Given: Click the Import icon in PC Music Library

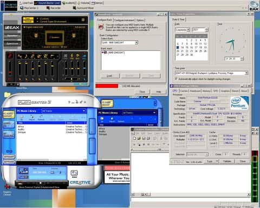Looking at the screenshot, I should 31,118.
